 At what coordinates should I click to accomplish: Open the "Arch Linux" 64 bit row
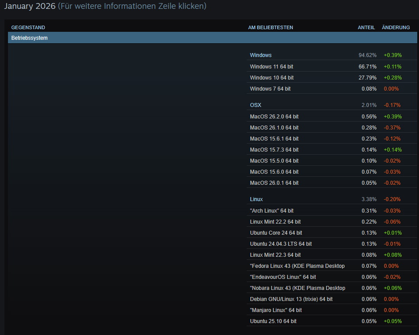[x=332, y=211]
